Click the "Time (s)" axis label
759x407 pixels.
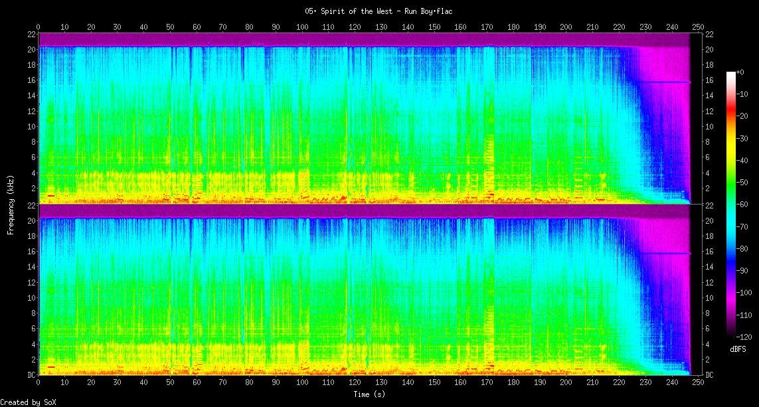367,395
